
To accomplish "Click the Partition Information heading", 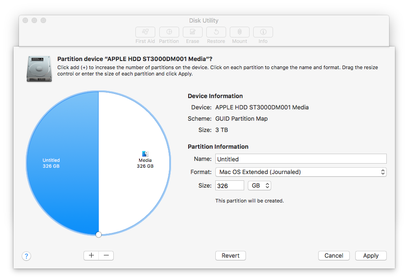I will pyautogui.click(x=218, y=147).
